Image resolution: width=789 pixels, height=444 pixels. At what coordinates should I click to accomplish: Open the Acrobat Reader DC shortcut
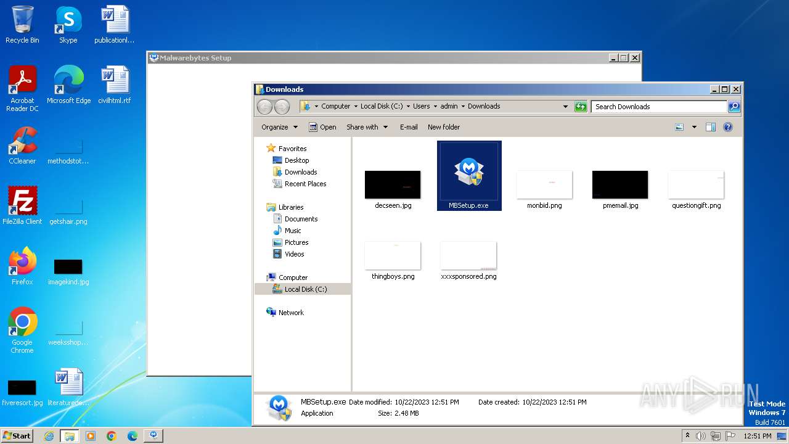22,89
